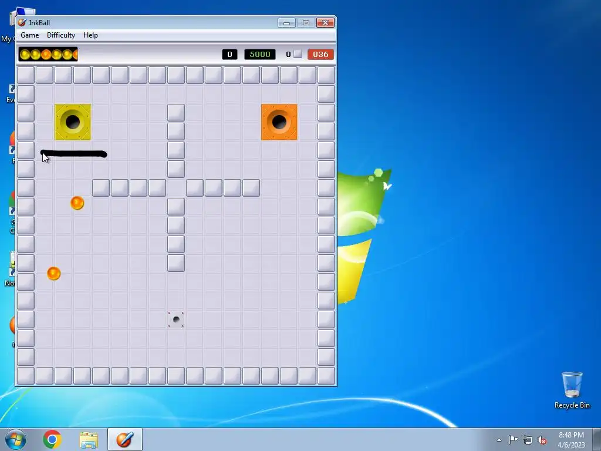This screenshot has width=601, height=451.
Task: Open the Help menu
Action: [90, 35]
